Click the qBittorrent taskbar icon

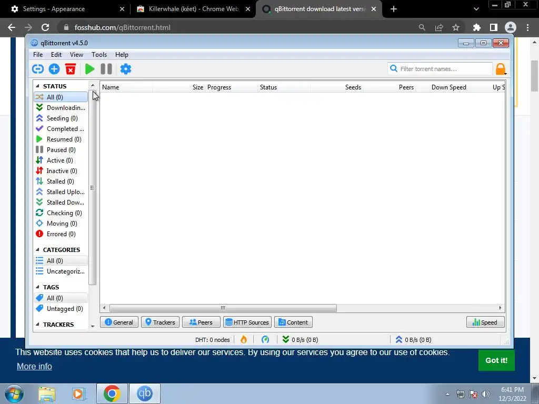point(144,393)
